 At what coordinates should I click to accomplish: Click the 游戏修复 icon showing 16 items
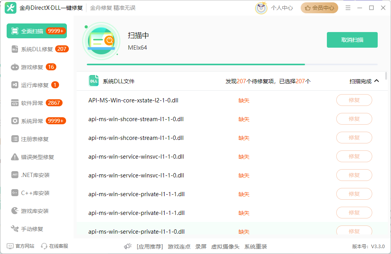click(14, 67)
